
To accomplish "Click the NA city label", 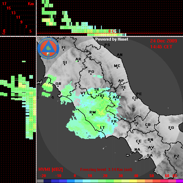I will pos(137,150).
